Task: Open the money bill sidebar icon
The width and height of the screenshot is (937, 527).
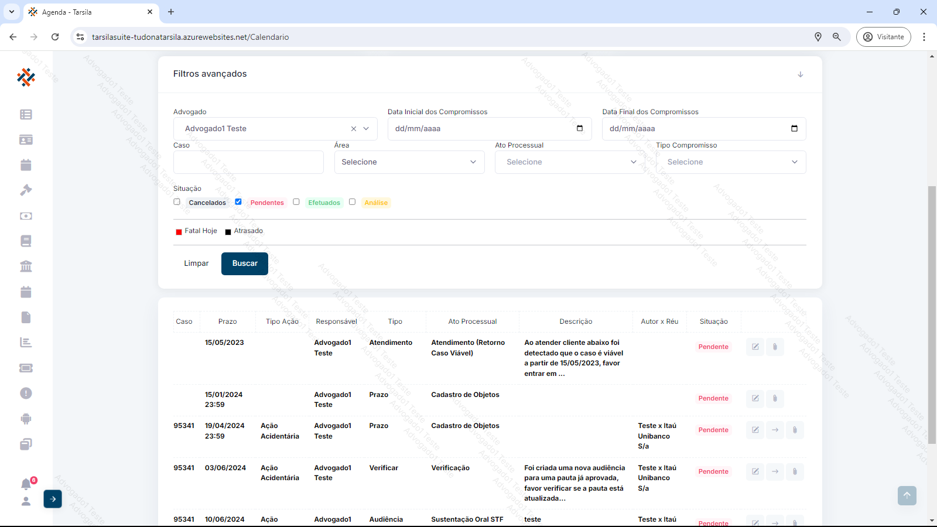Action: [26, 216]
